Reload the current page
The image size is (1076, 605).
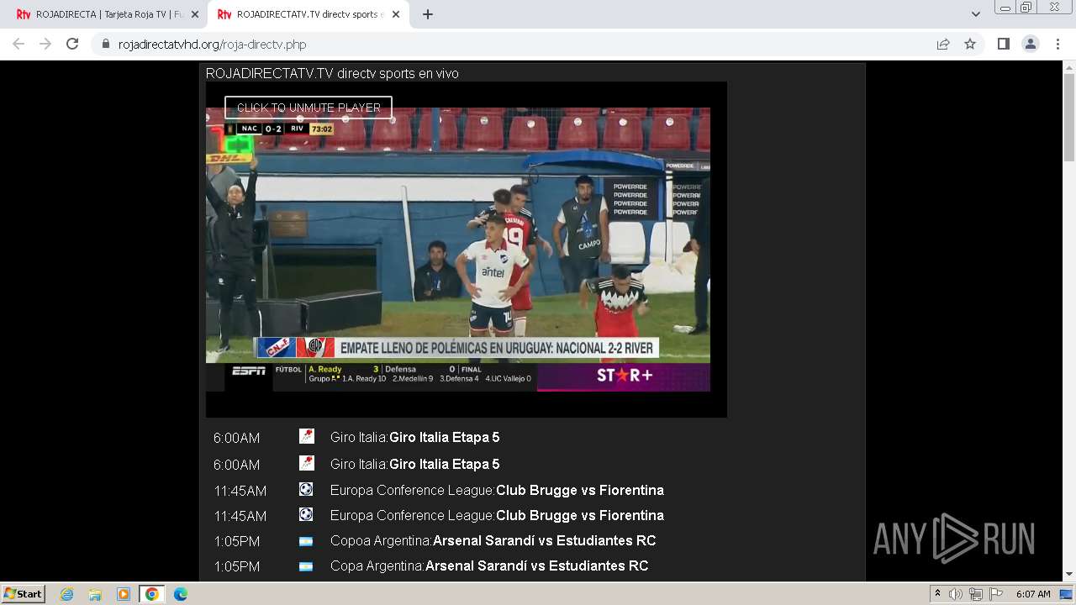(x=72, y=44)
